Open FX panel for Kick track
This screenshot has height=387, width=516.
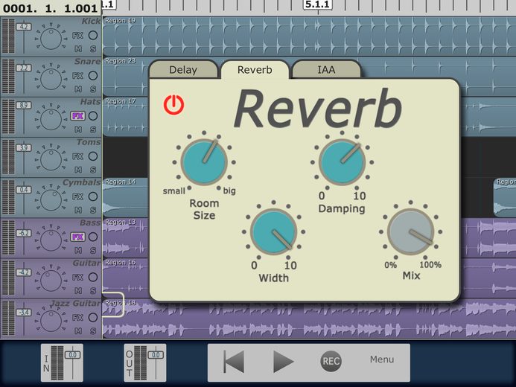pos(78,36)
